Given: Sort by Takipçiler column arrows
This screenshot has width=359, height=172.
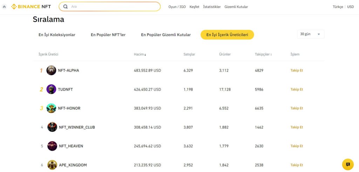Looking at the screenshot, I should click(x=271, y=55).
